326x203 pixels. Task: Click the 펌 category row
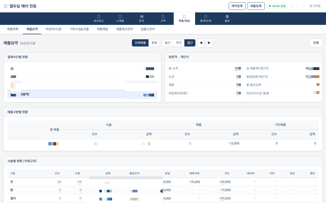pyautogui.click(x=163, y=190)
